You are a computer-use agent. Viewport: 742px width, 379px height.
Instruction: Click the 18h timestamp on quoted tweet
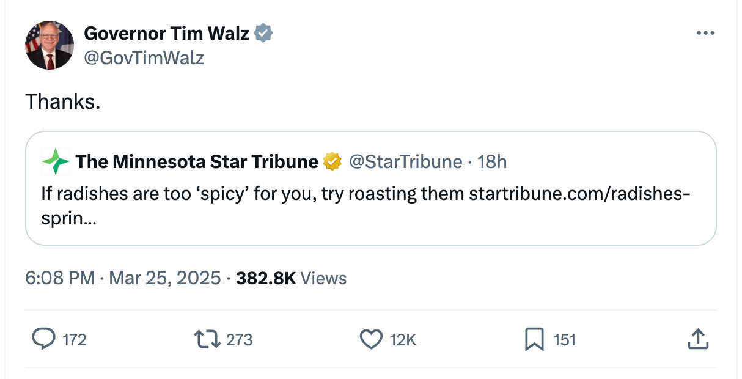pos(493,162)
